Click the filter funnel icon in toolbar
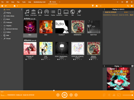This screenshot has height=100, width=134. (93, 6)
